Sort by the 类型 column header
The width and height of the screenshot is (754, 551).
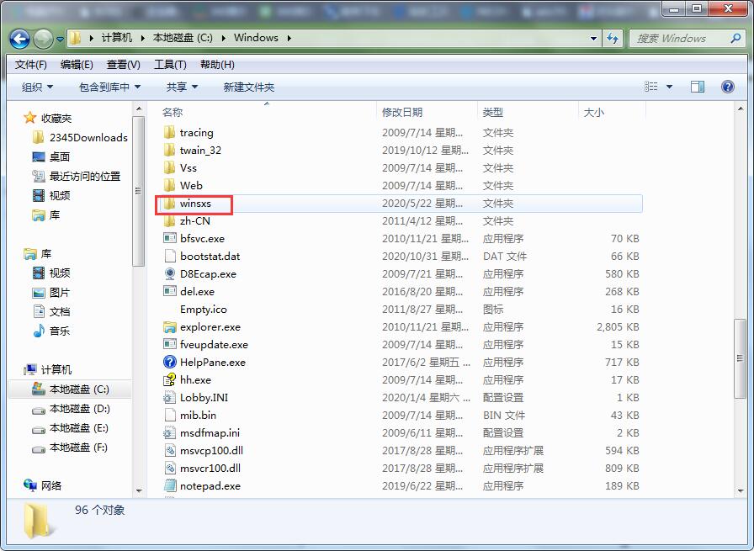pyautogui.click(x=493, y=113)
